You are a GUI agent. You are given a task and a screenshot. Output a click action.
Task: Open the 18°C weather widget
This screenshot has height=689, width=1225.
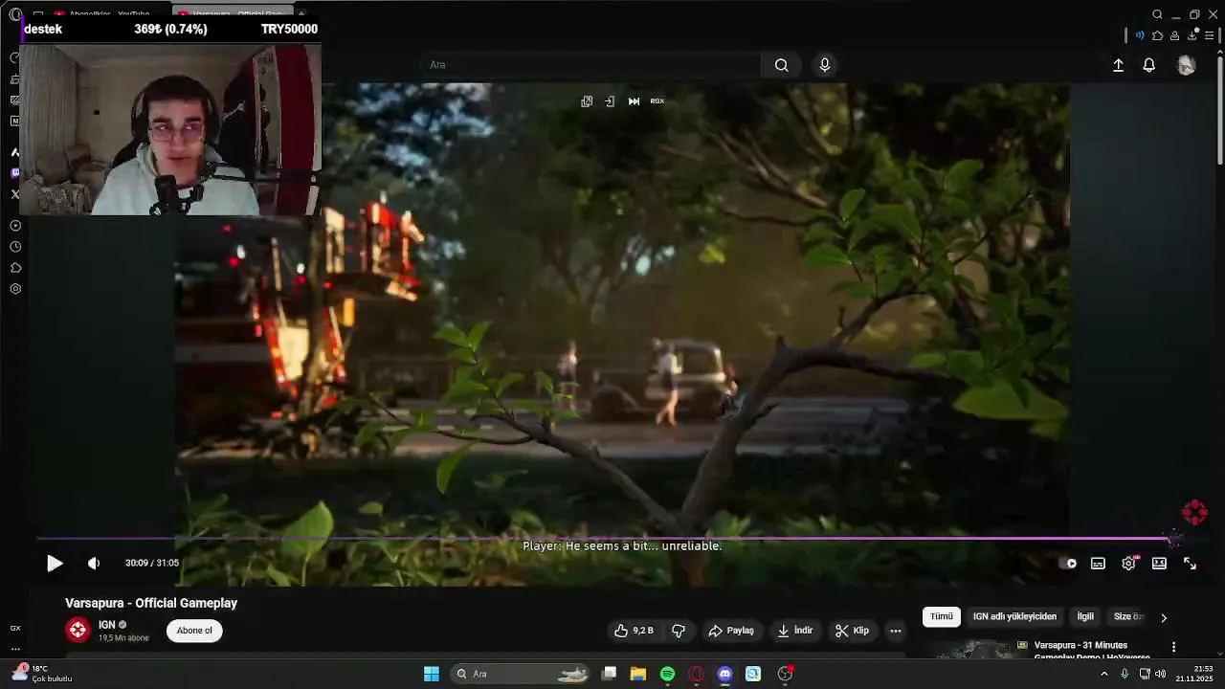click(x=42, y=674)
